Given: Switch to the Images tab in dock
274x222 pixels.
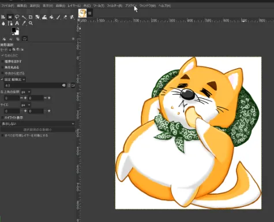Looking at the screenshot, I should 18,39.
